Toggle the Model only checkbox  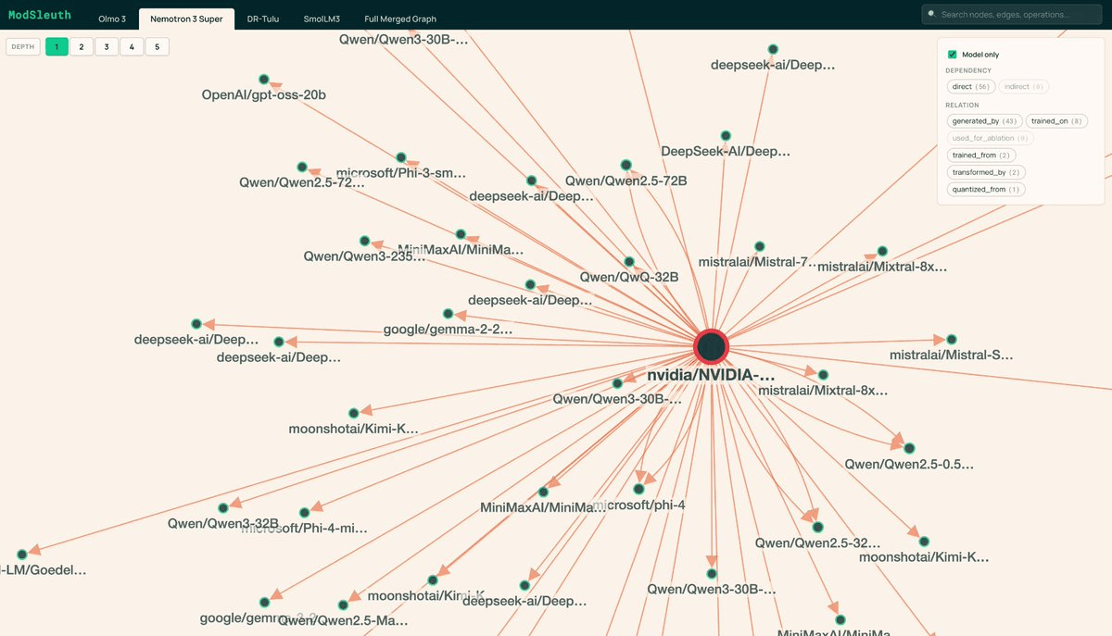952,55
